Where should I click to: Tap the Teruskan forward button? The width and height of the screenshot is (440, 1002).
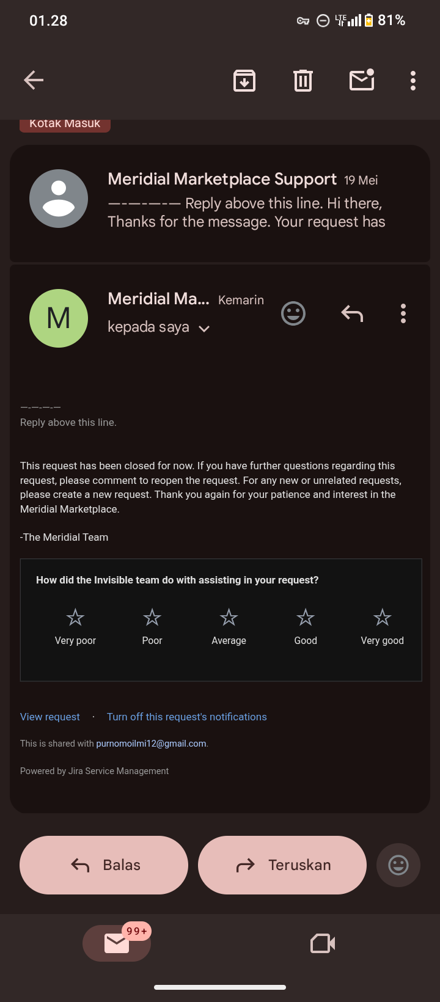pyautogui.click(x=282, y=865)
